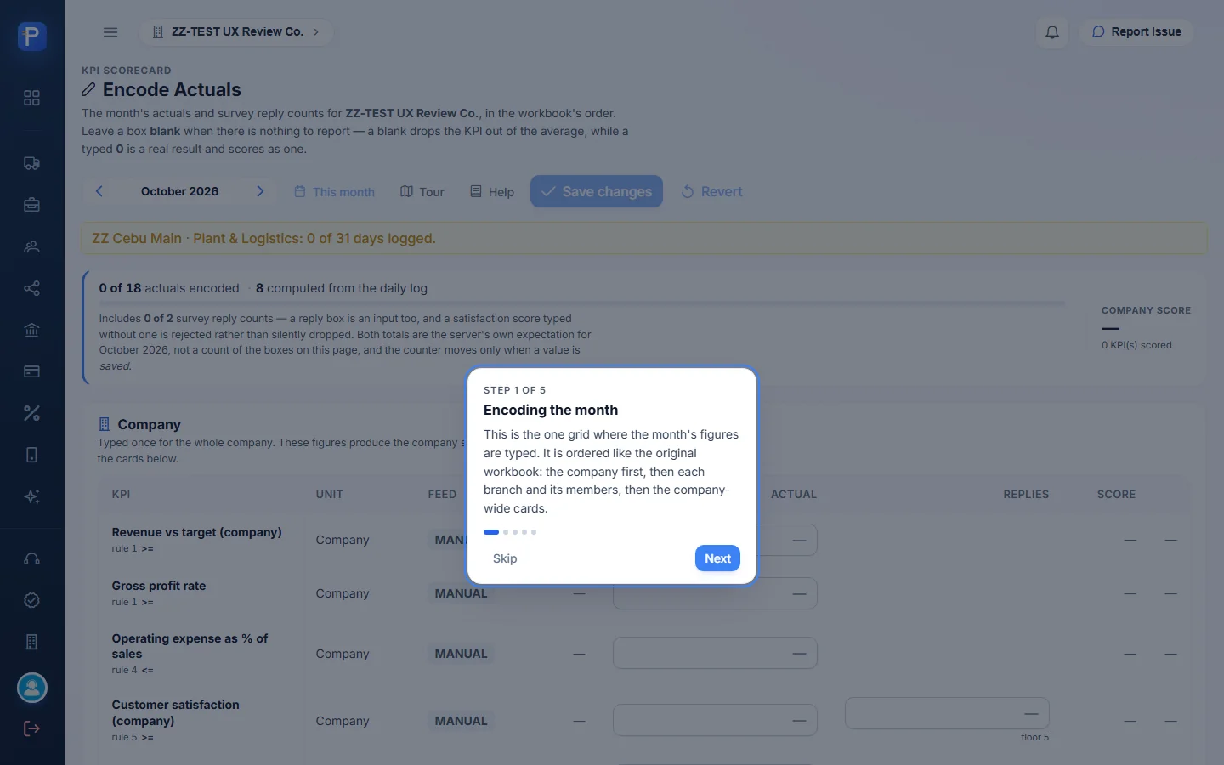Jump to This month

click(334, 192)
